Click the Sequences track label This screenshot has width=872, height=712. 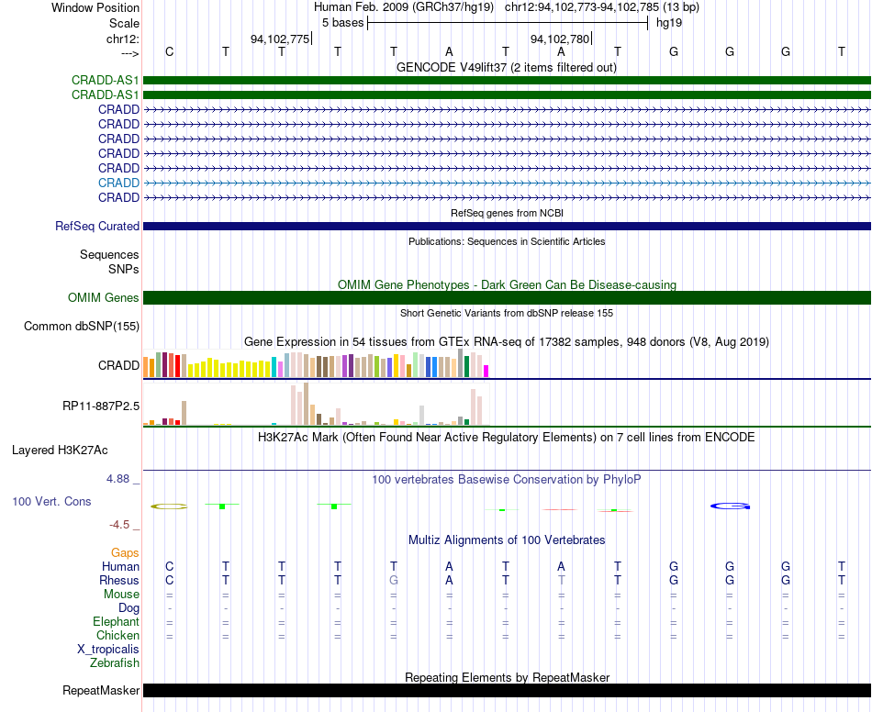(109, 254)
